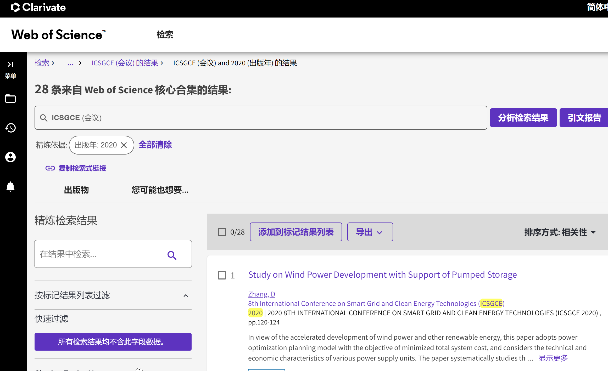Click the 菜单 label in sidebar
The image size is (608, 371).
10,76
